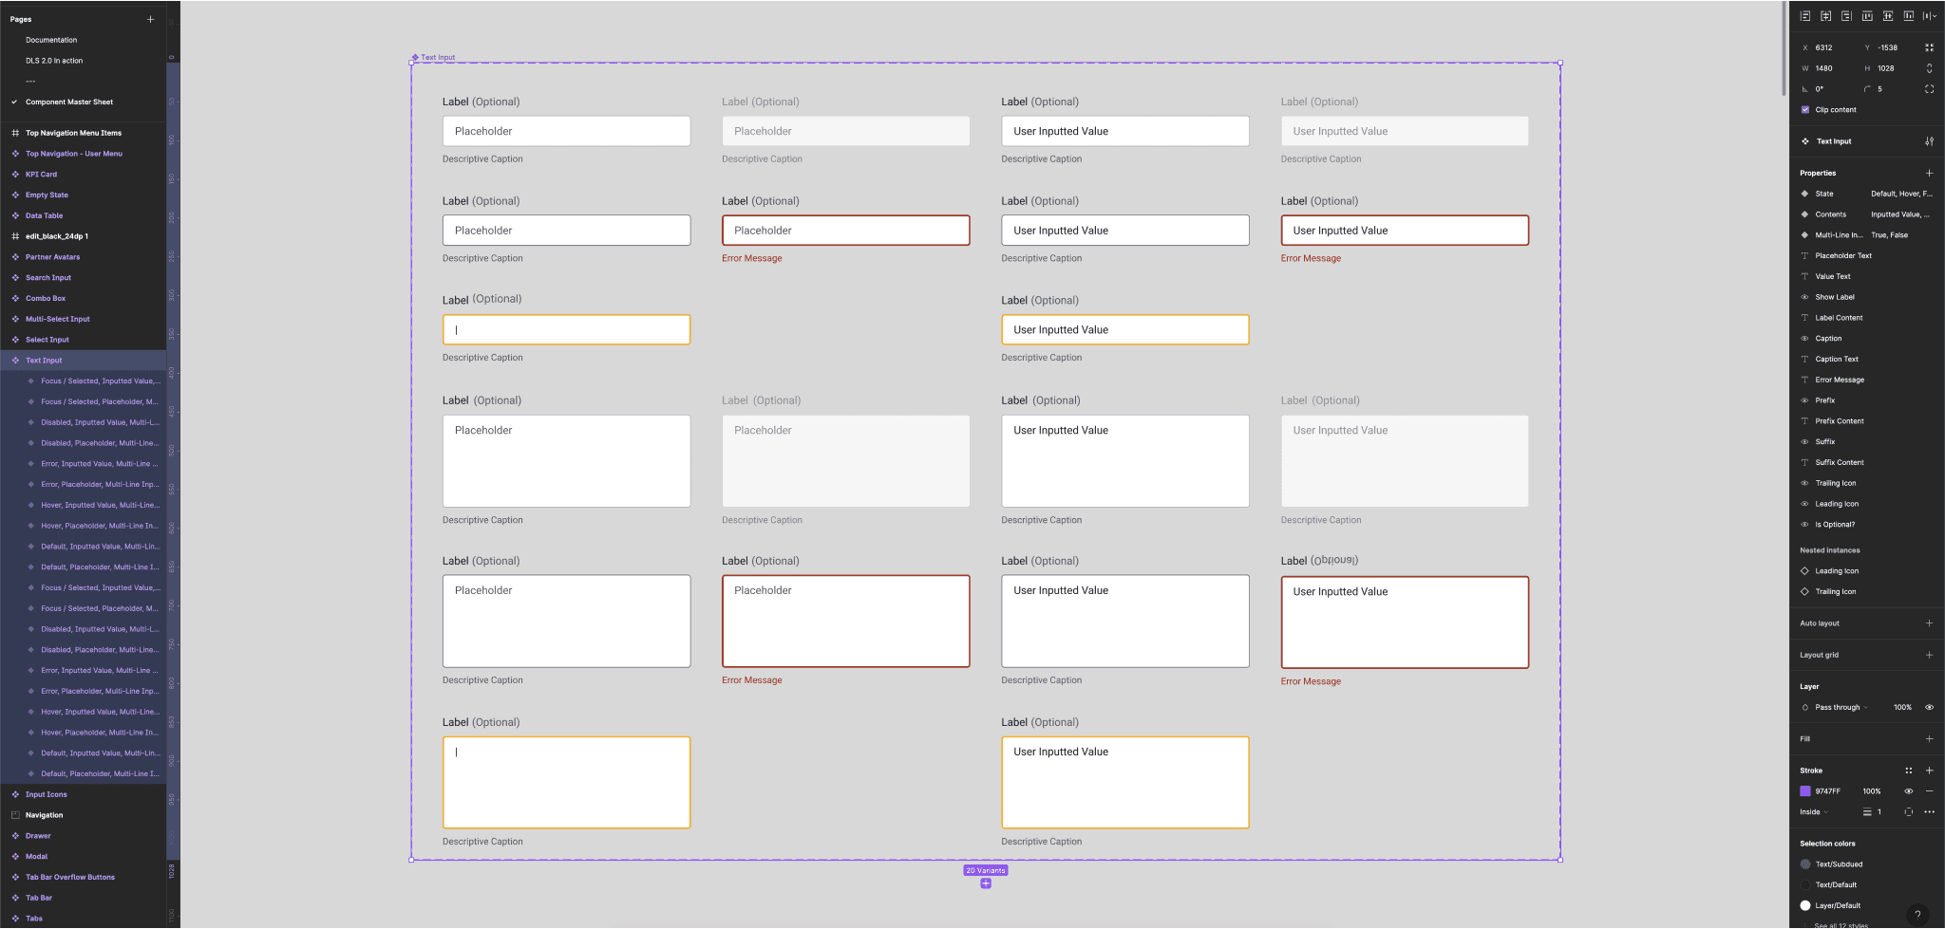Open the Component Master Sheet page
1945x929 pixels.
69,102
